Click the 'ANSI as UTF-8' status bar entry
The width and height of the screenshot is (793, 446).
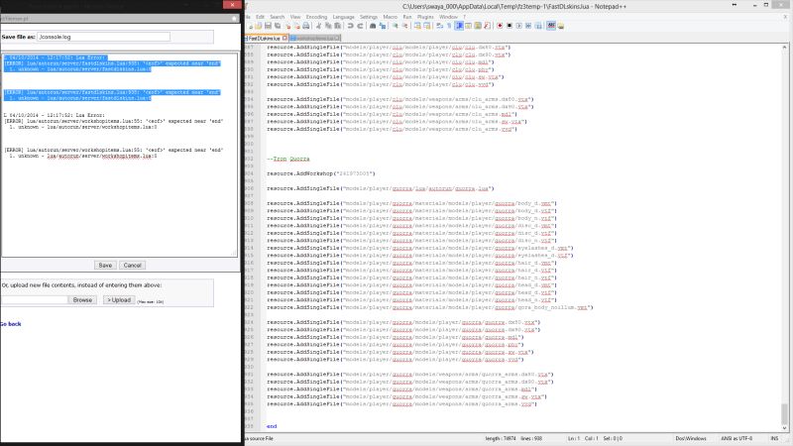coord(736,438)
